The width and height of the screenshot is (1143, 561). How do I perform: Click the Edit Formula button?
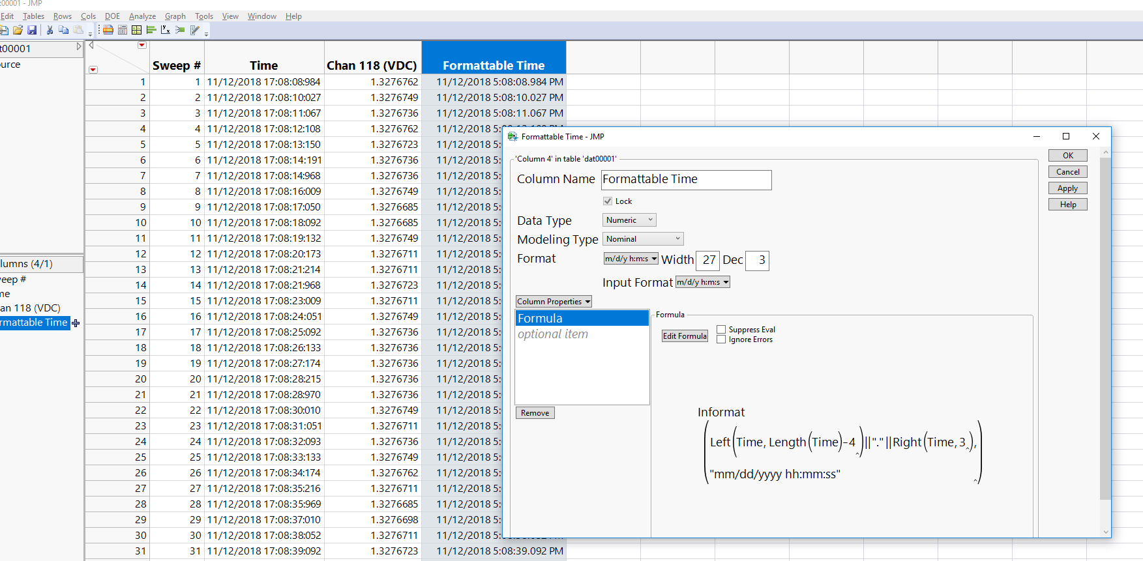[685, 336]
